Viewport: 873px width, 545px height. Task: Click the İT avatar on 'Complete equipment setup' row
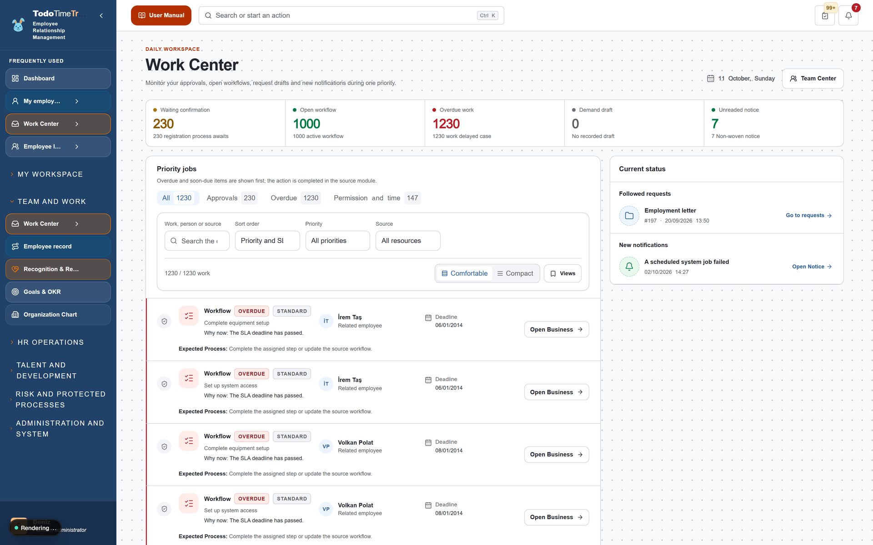pos(326,321)
